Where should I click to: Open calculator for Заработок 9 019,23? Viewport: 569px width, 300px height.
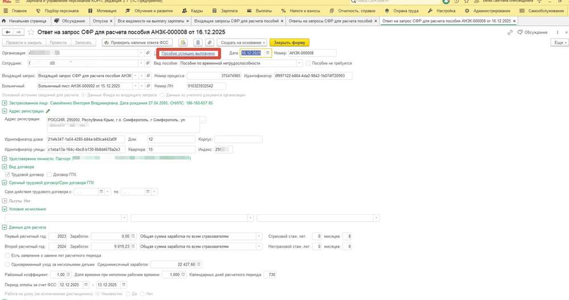(133, 247)
